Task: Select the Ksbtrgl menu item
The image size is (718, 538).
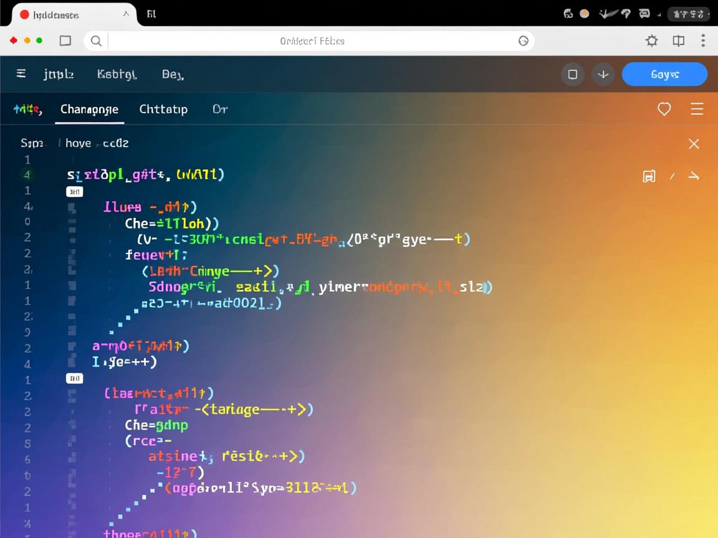Action: (117, 74)
